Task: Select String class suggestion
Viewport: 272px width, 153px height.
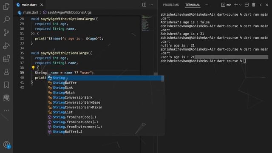Action: [106, 78]
